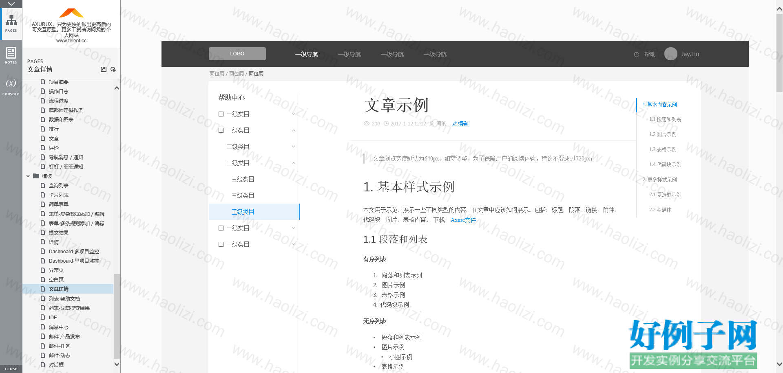Jump to 2.1 复选框示例 in outline
This screenshot has height=373, width=783.
pyautogui.click(x=665, y=195)
